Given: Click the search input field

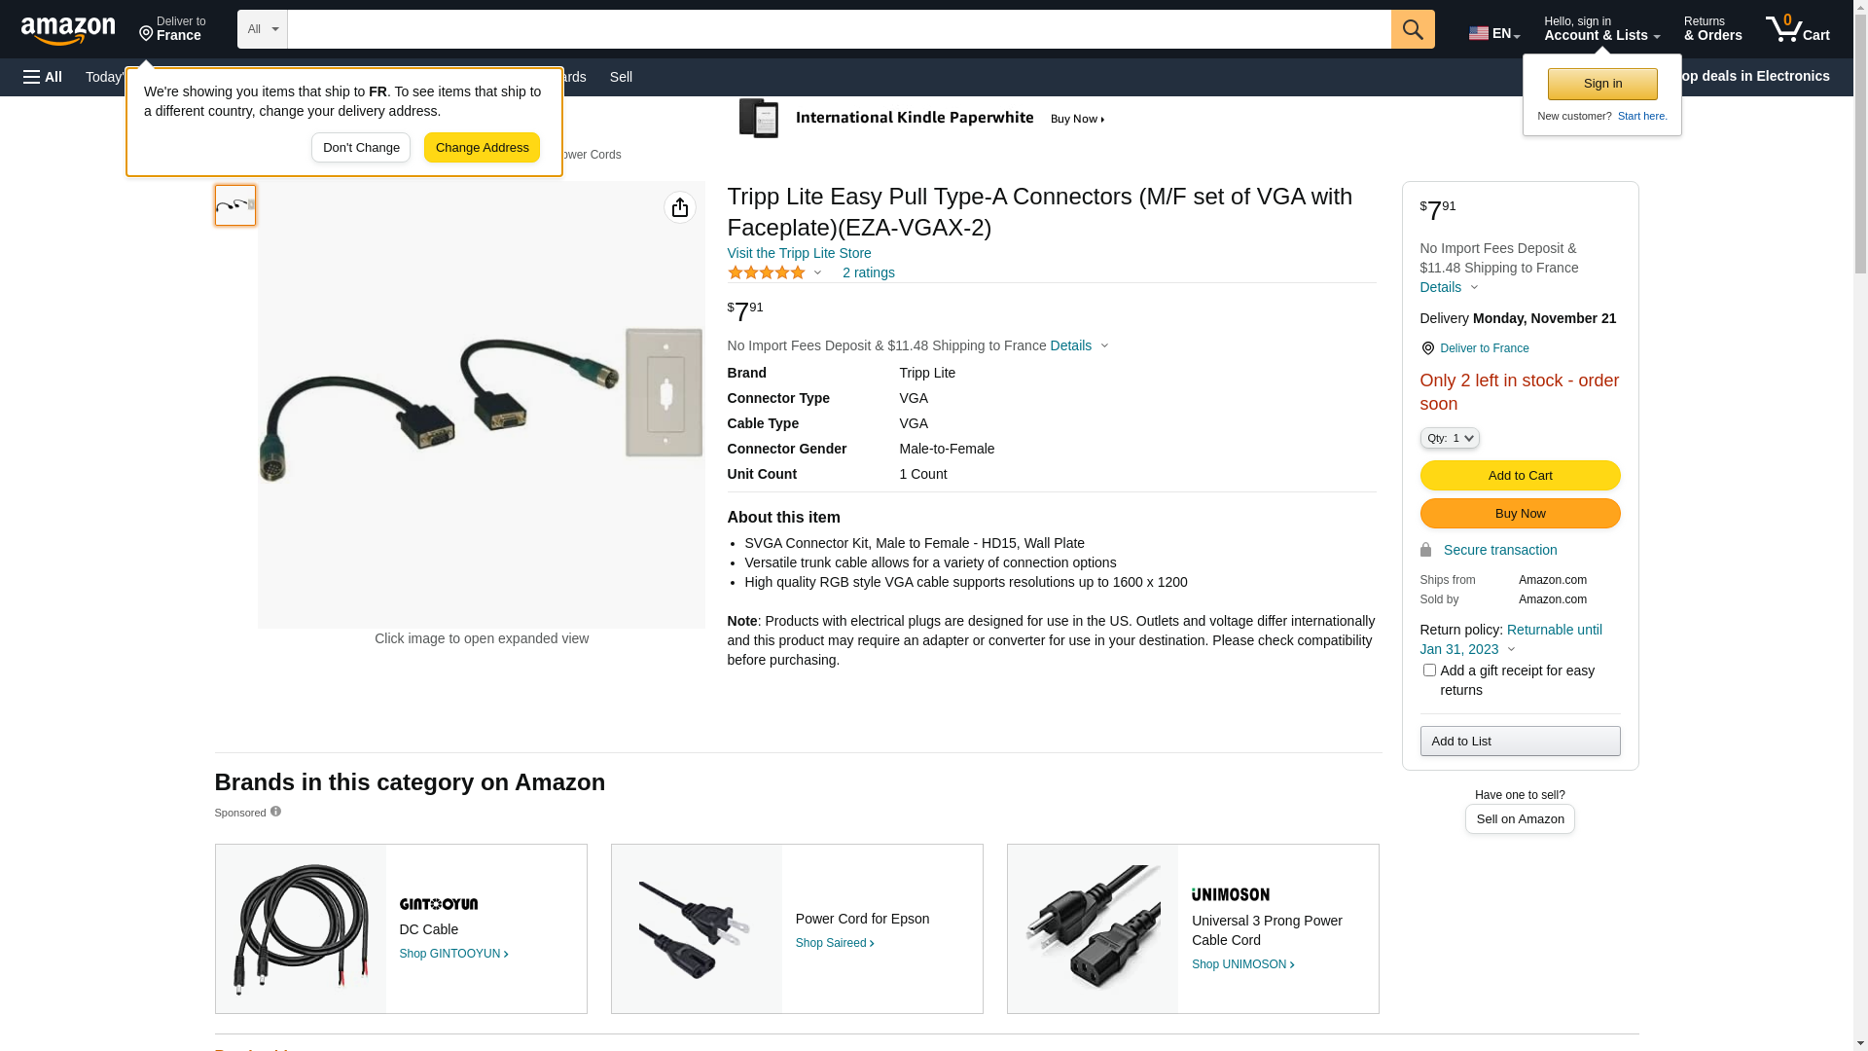Looking at the screenshot, I should click(x=839, y=29).
